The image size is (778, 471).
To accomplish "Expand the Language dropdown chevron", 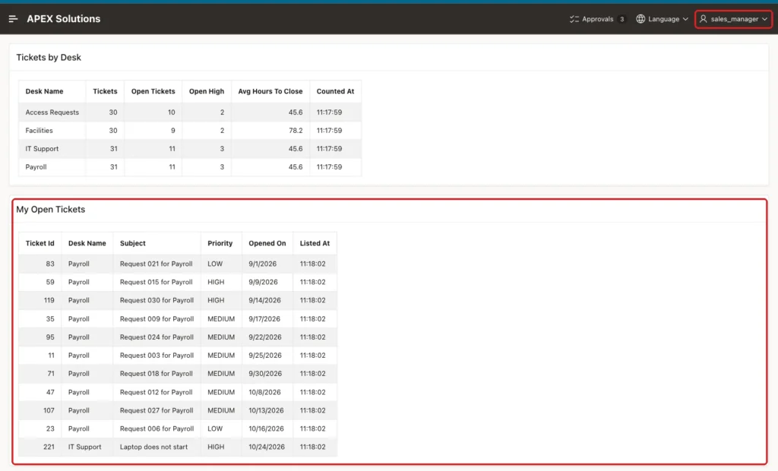I will (x=685, y=19).
